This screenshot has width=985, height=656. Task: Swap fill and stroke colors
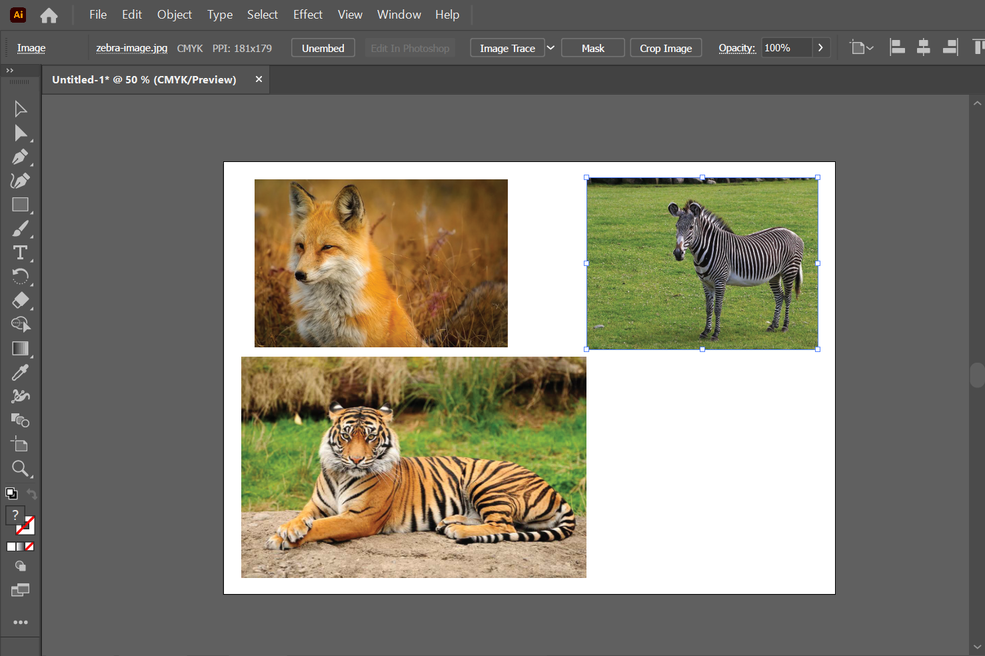click(x=31, y=494)
